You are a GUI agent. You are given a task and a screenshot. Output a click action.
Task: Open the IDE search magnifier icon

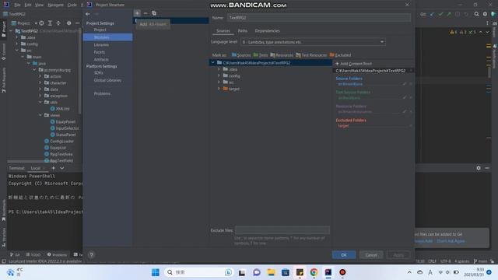(476, 14)
